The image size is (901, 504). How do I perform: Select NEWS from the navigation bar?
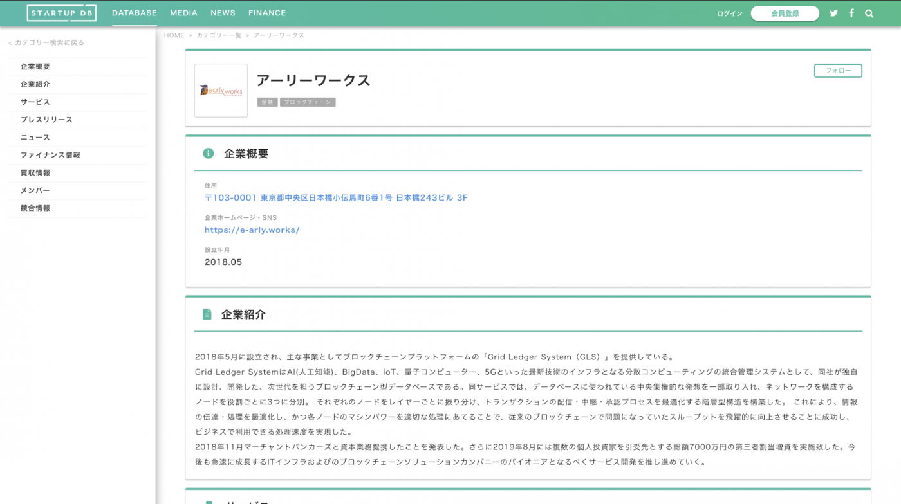(223, 13)
